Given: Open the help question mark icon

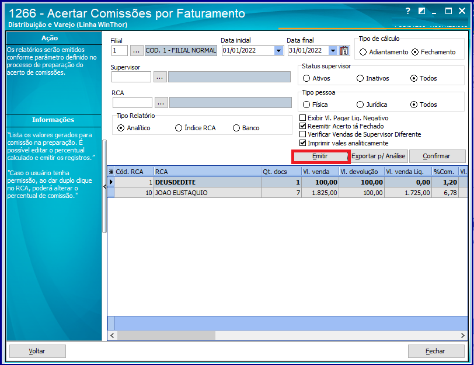Looking at the screenshot, I should point(408,11).
